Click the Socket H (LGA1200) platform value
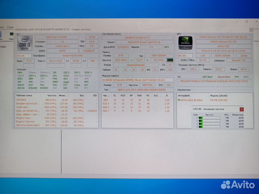The height and width of the screenshot is (194, 259). coord(72,56)
